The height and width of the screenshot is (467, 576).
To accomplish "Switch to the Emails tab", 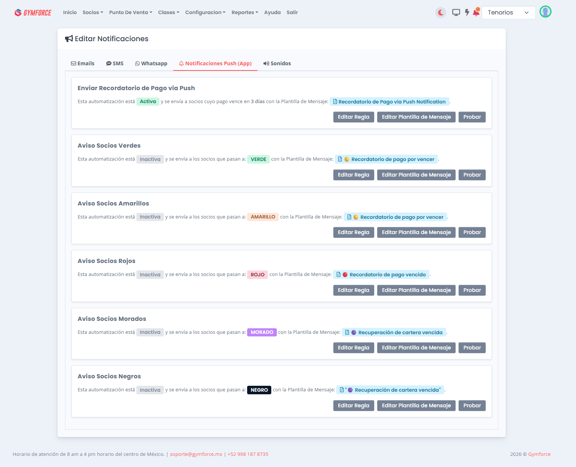I will point(82,63).
